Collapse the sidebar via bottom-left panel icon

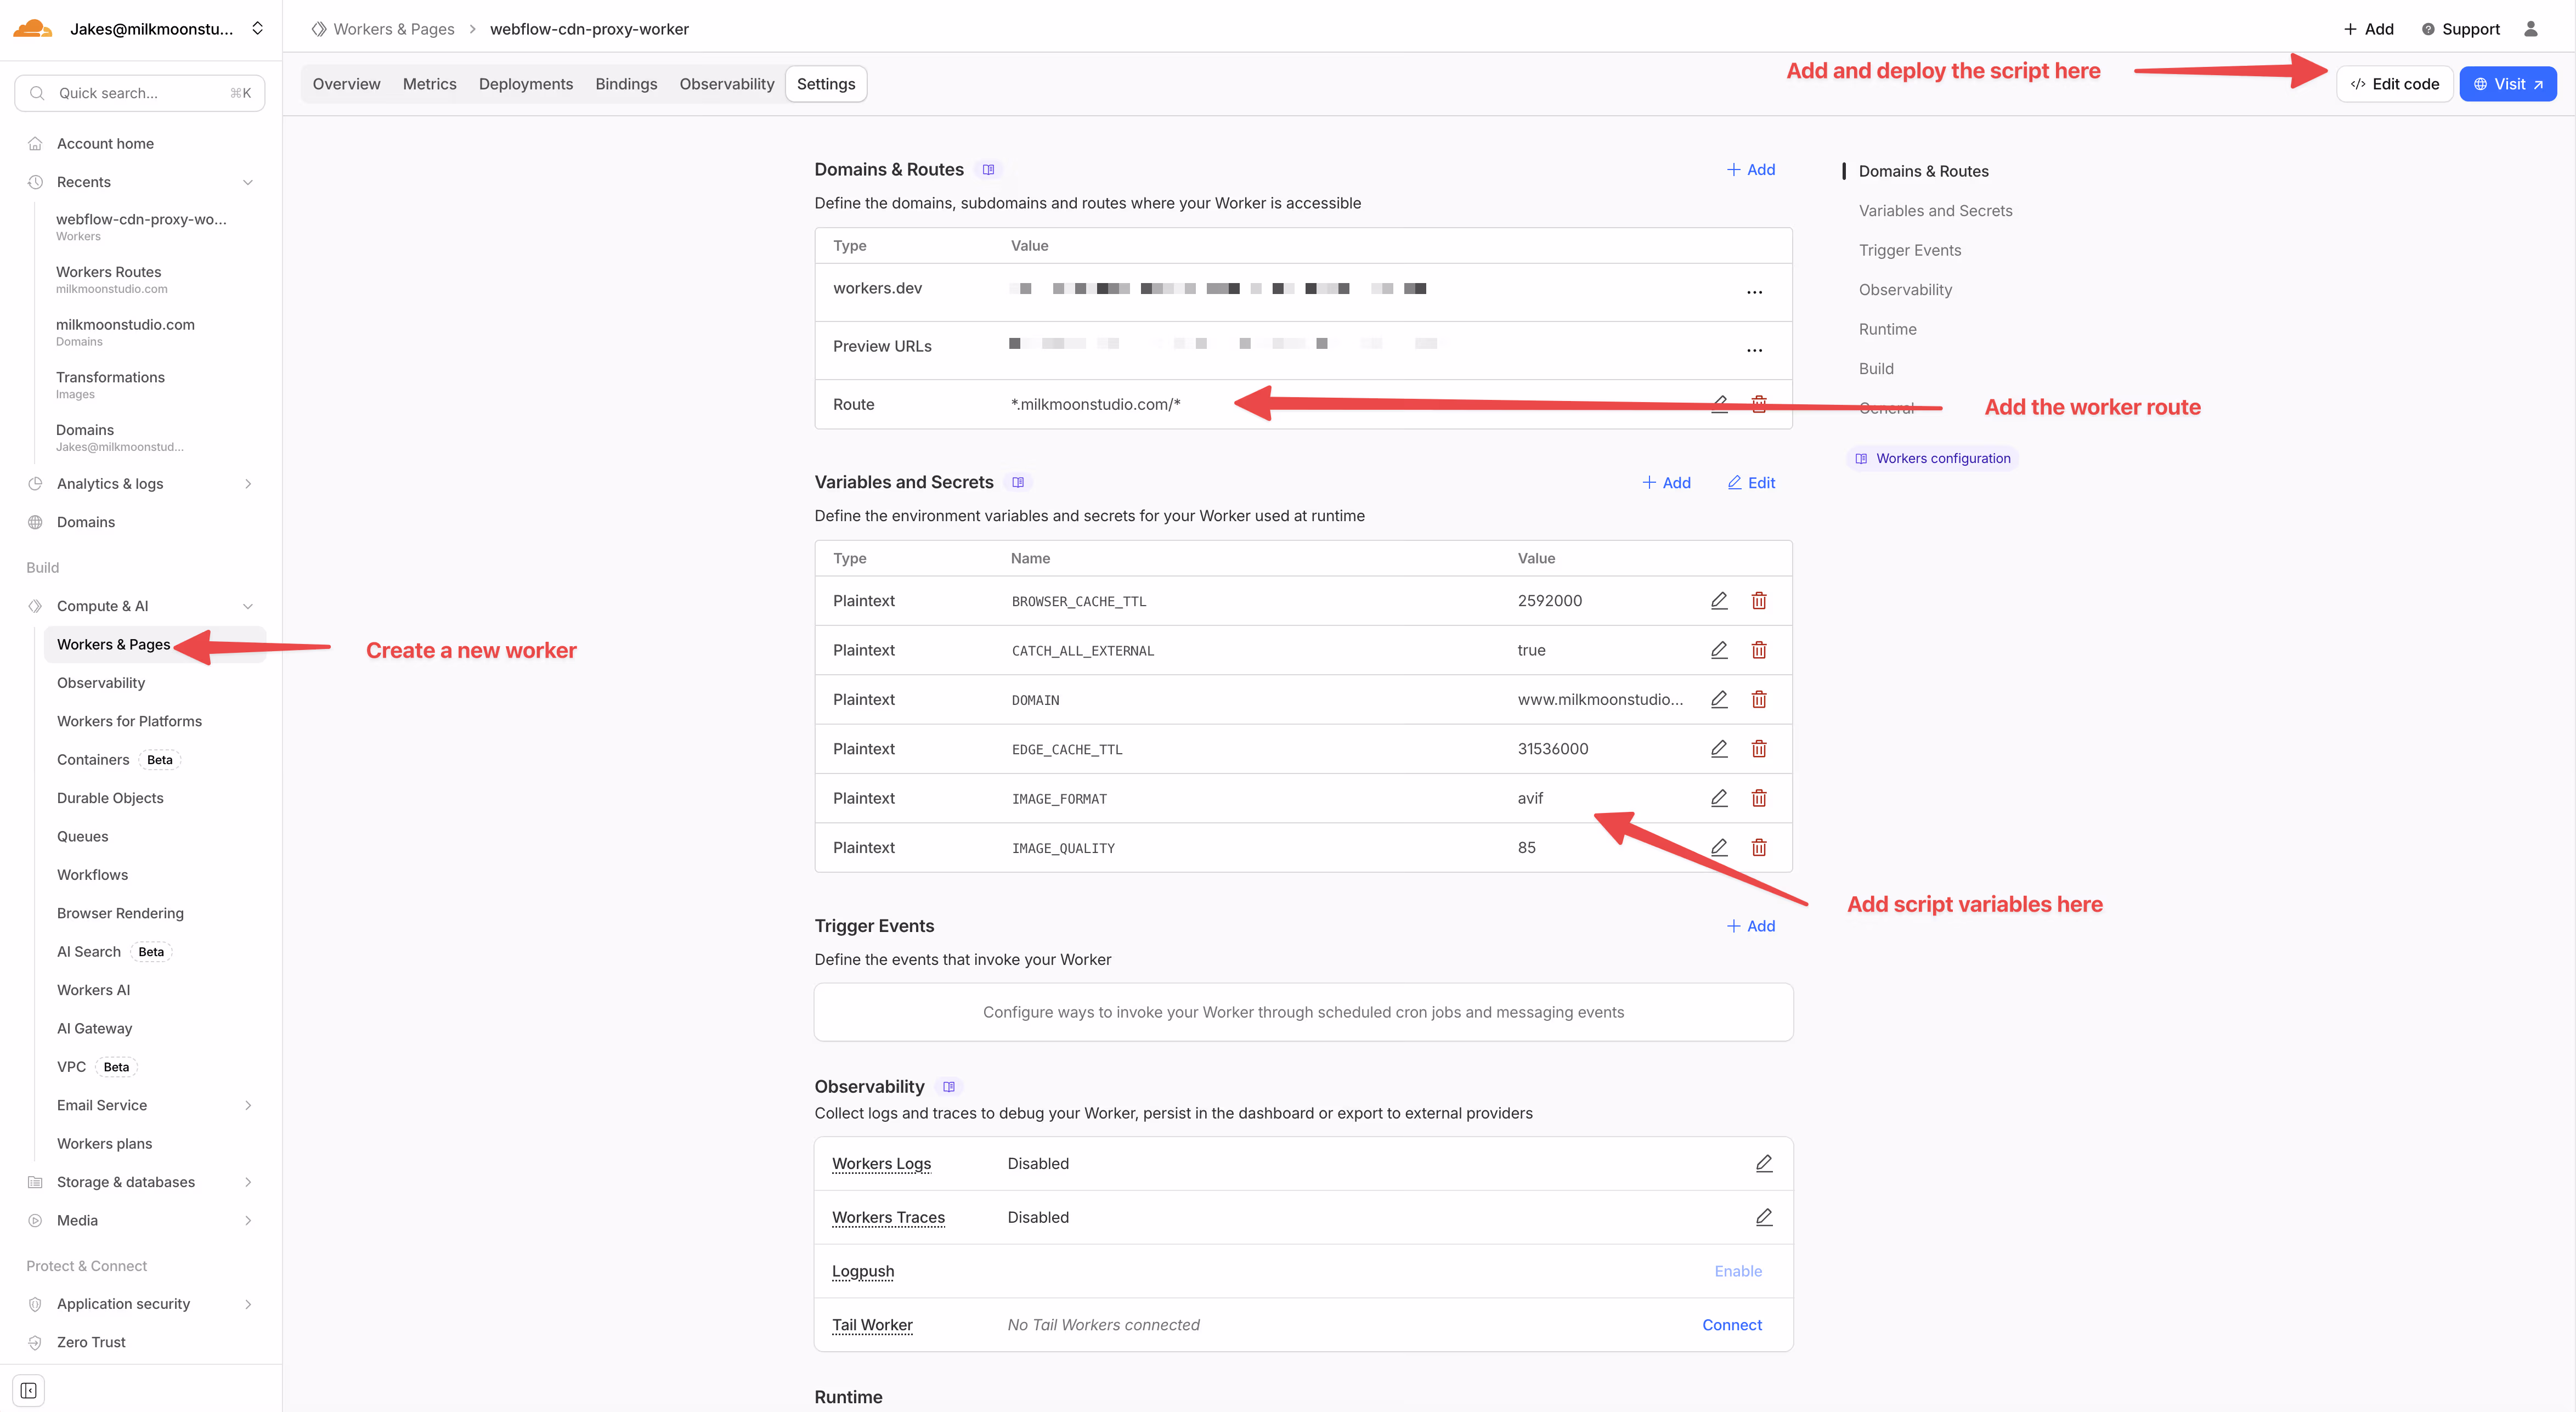(27, 1389)
